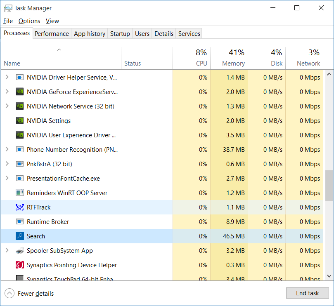
Task: Click the 8.9 MB memory value
Action: 235,222
